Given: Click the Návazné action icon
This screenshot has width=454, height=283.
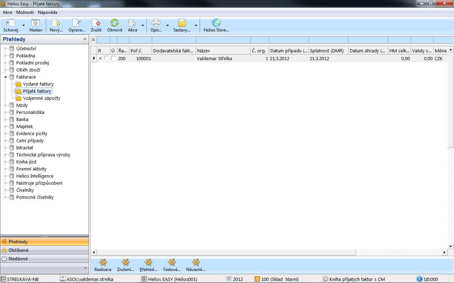Looking at the screenshot, I should tap(195, 262).
